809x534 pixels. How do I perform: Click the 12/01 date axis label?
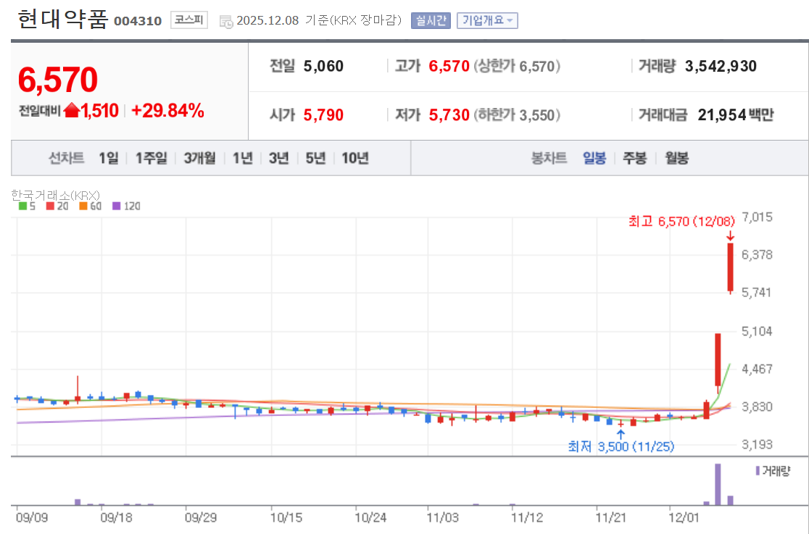(x=684, y=517)
